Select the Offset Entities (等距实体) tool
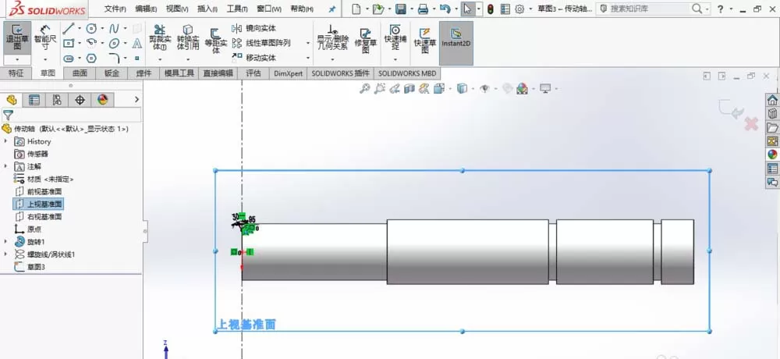 [215, 40]
